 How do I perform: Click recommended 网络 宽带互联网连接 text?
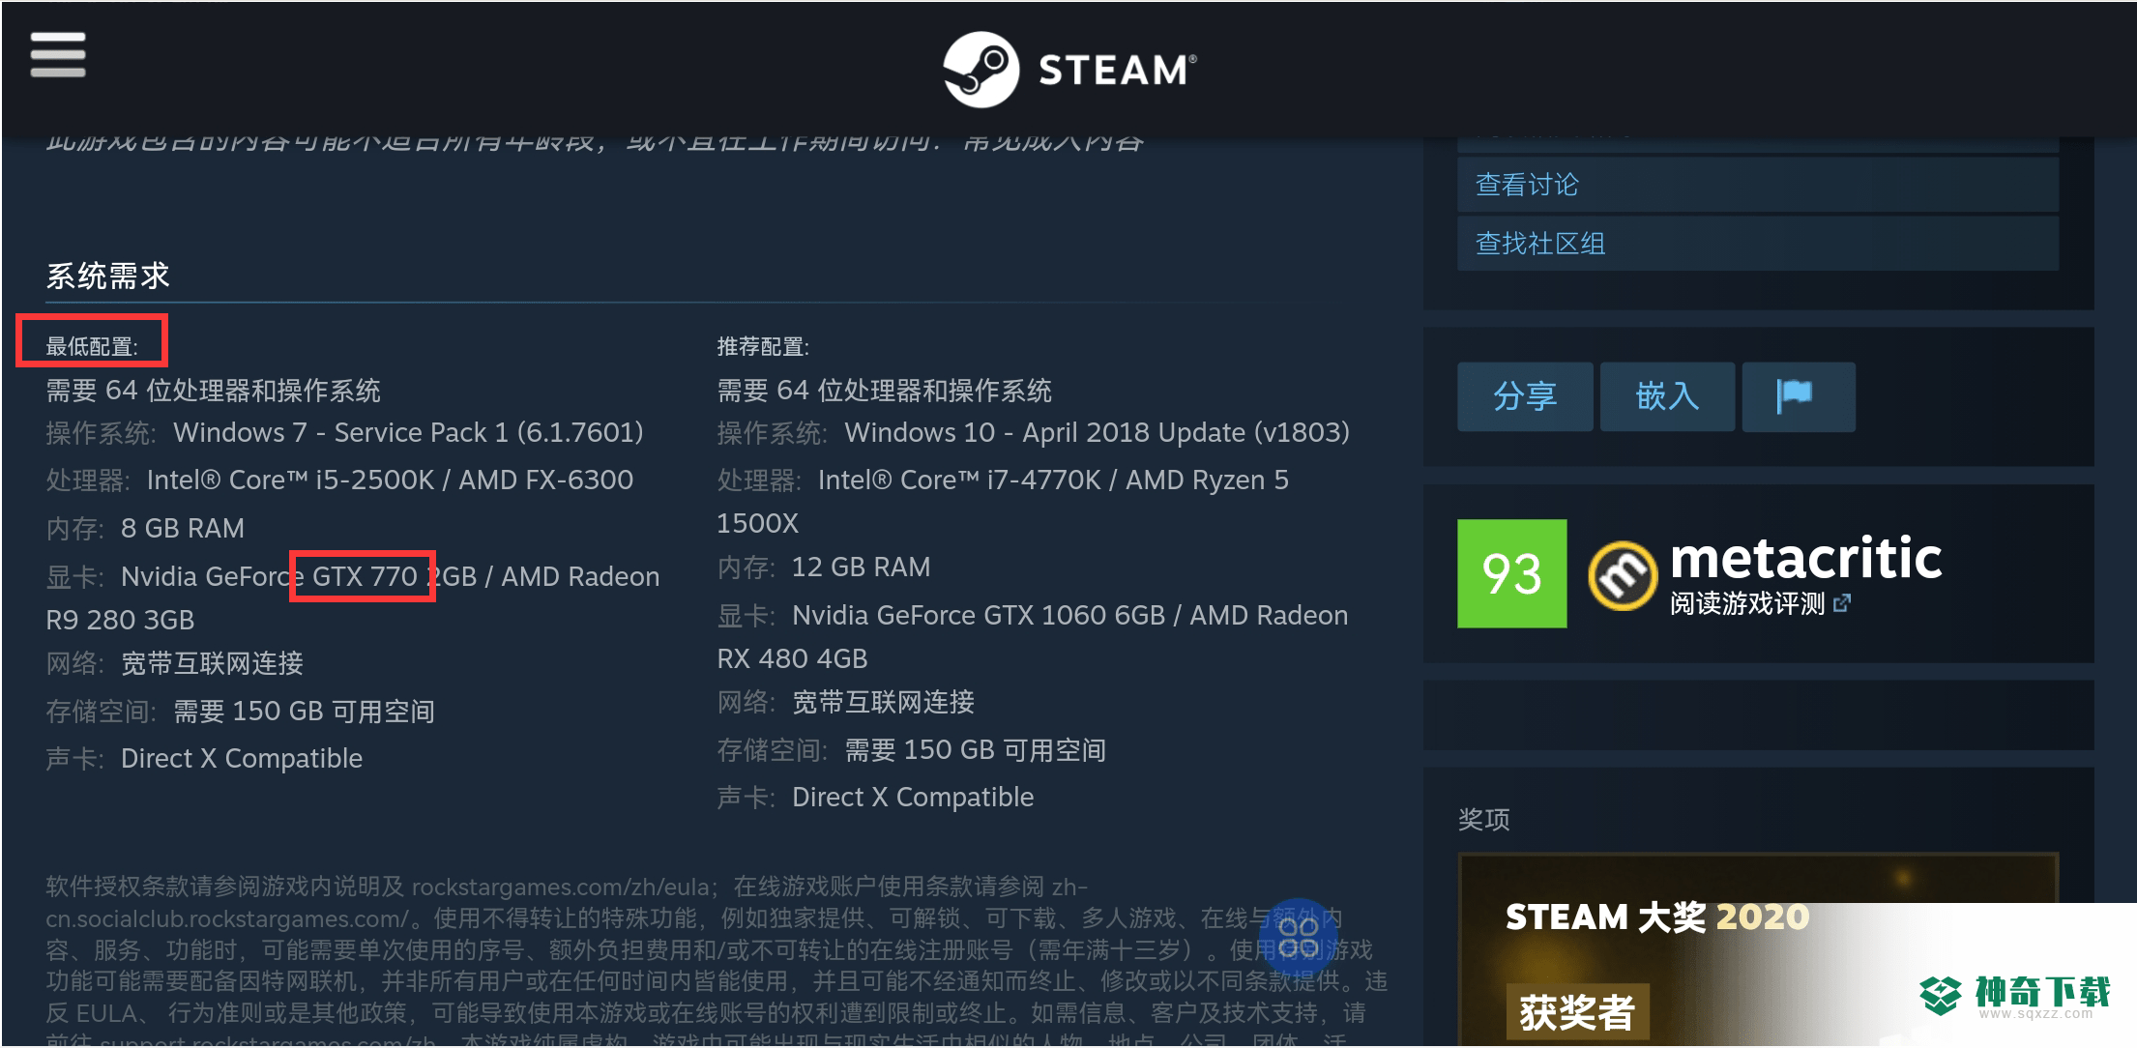(845, 702)
